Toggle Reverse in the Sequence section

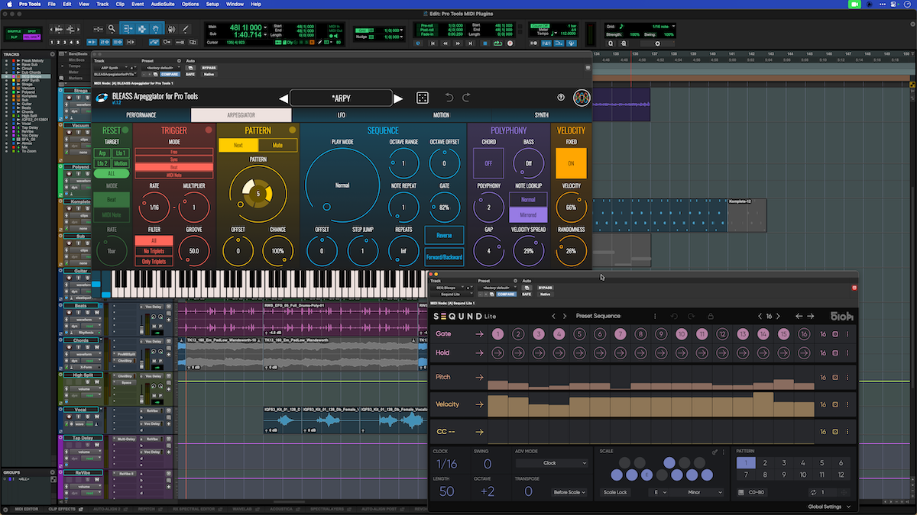444,236
